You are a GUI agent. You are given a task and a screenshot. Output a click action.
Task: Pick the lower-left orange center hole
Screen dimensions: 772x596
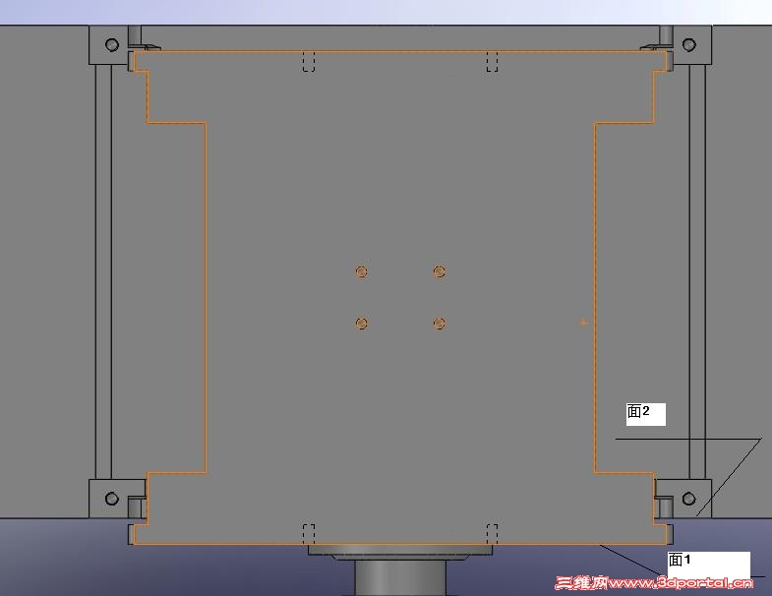(x=361, y=324)
